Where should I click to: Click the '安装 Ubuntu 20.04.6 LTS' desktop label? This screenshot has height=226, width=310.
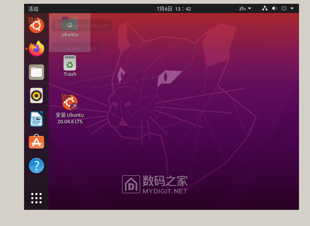pyautogui.click(x=70, y=118)
